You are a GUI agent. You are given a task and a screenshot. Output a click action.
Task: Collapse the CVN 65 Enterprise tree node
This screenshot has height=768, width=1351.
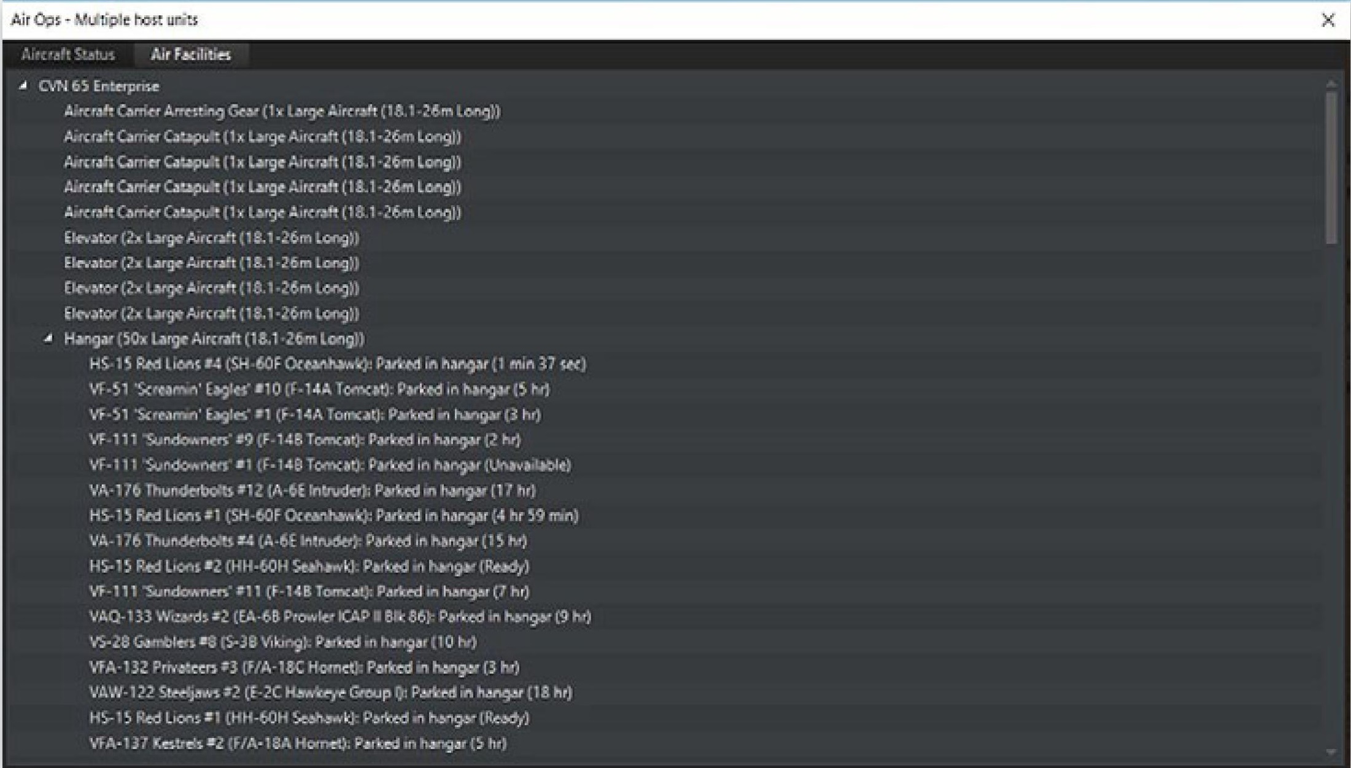pyautogui.click(x=23, y=86)
